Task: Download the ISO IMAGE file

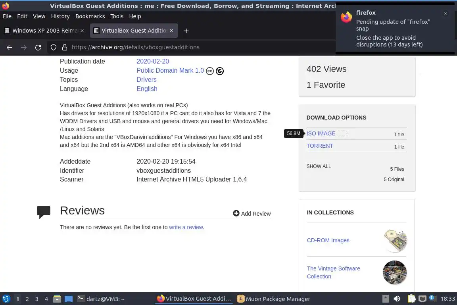Action: [x=321, y=133]
